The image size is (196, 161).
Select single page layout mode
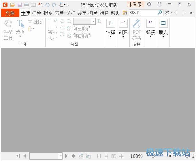(x=99, y=156)
